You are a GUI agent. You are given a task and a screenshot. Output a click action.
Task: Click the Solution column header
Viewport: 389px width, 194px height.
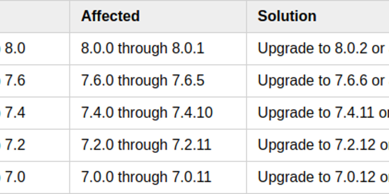[x=287, y=16]
